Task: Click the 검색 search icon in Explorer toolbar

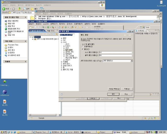Action: click(24, 9)
